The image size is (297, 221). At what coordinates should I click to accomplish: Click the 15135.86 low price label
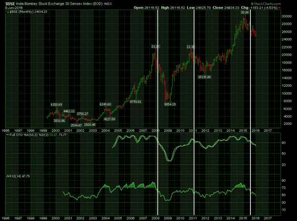click(204, 77)
